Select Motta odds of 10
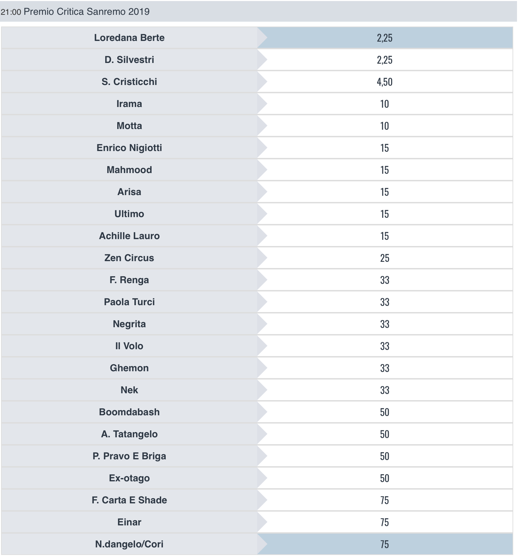 pos(384,126)
